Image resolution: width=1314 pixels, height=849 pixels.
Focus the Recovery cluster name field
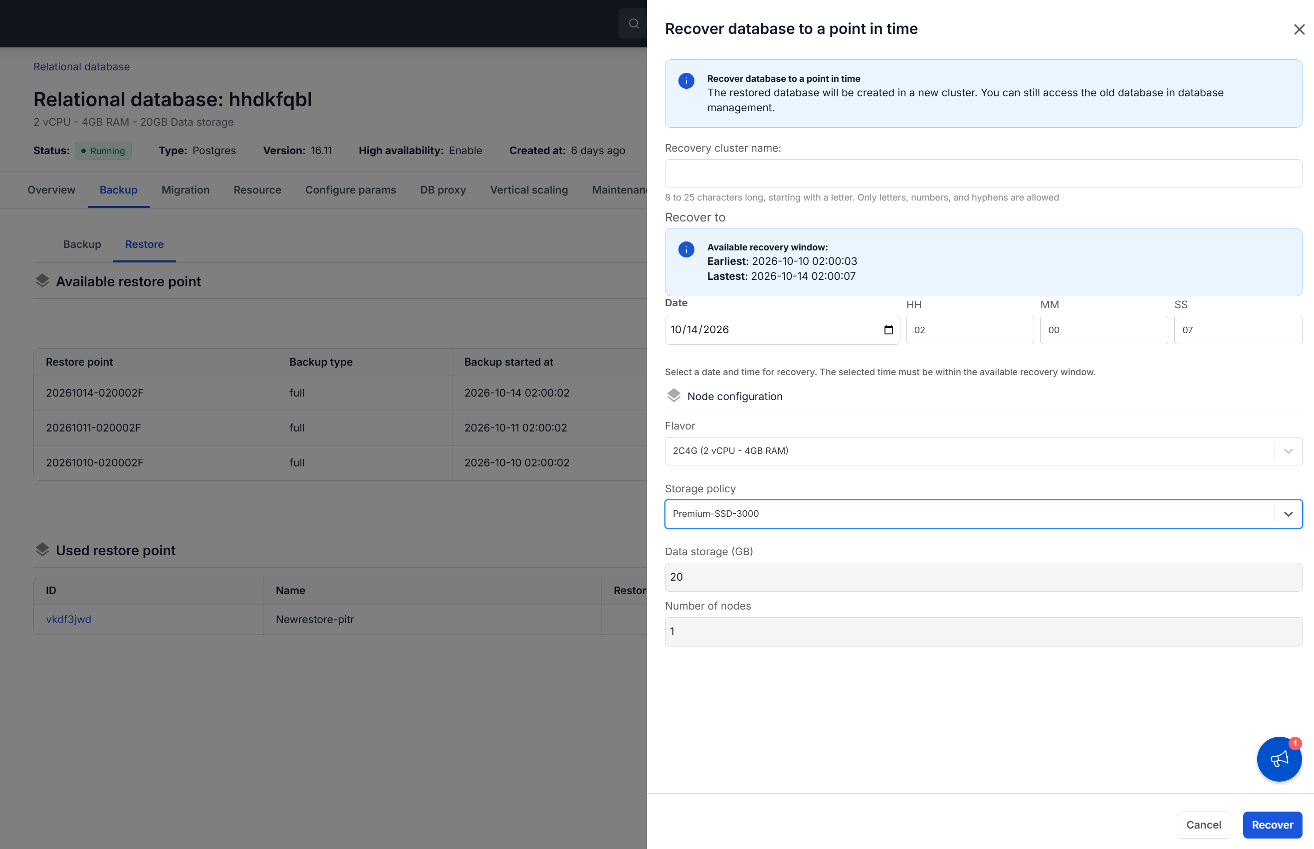point(983,174)
